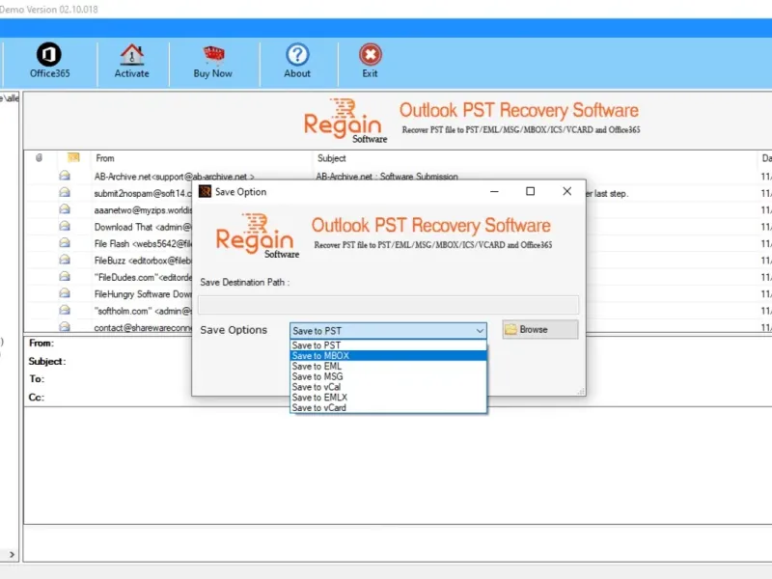772x579 pixels.
Task: Select FileHungry Software Download email row
Action: tap(143, 294)
